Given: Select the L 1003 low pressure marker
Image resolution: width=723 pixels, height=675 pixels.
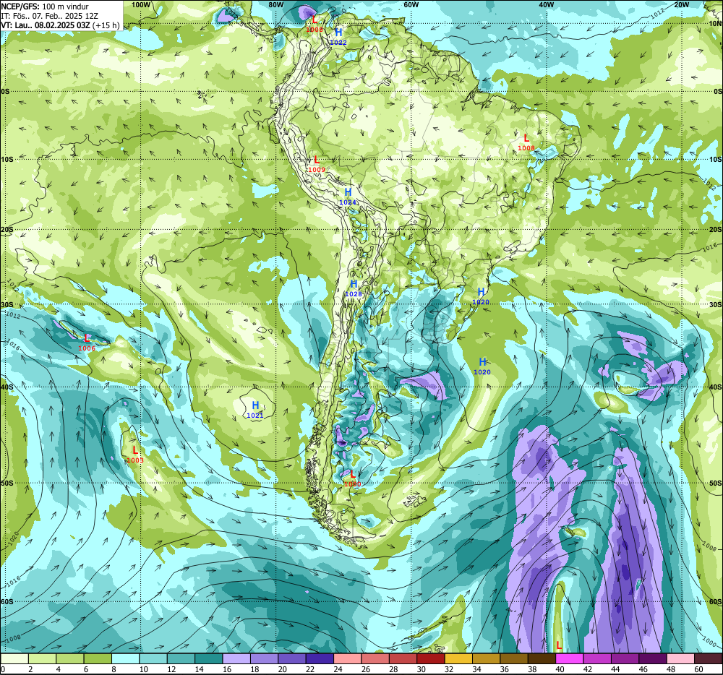Looking at the screenshot, I should pyautogui.click(x=135, y=455).
